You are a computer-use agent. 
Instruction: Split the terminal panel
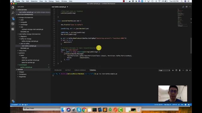click(176, 70)
